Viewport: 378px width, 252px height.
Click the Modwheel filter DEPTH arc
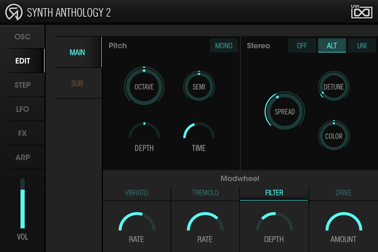pos(274,222)
